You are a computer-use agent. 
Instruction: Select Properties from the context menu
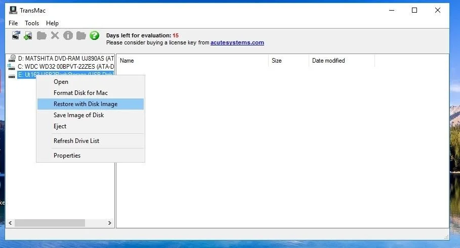67,156
